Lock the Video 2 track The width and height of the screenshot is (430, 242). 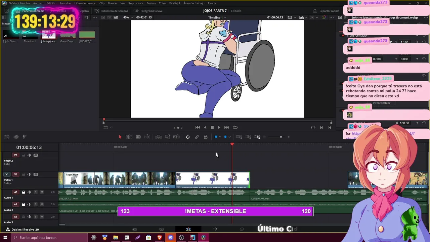[x=23, y=155]
